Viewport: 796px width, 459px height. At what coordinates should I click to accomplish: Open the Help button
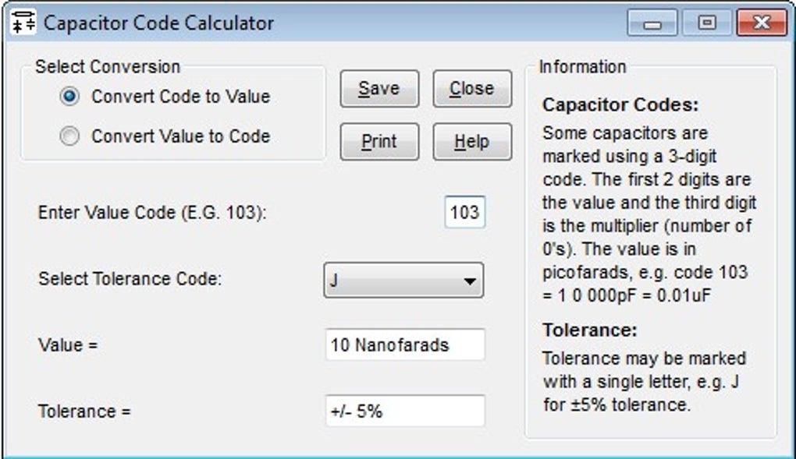pos(472,142)
